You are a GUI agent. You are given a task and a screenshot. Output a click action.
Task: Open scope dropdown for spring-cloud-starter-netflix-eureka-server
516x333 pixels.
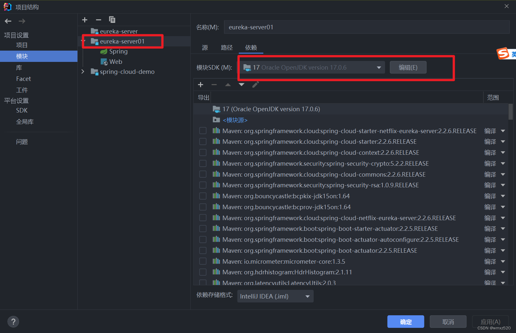(x=503, y=131)
